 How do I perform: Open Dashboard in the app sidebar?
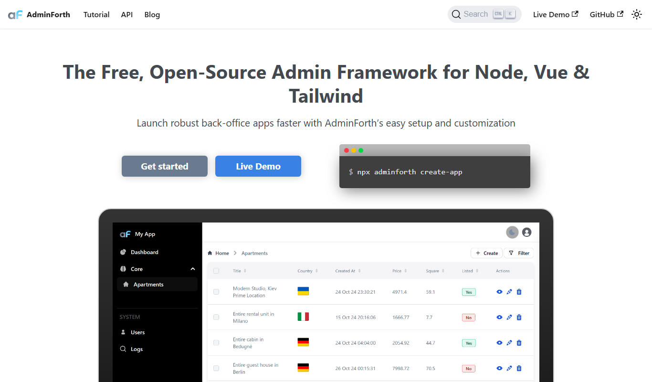click(x=144, y=252)
